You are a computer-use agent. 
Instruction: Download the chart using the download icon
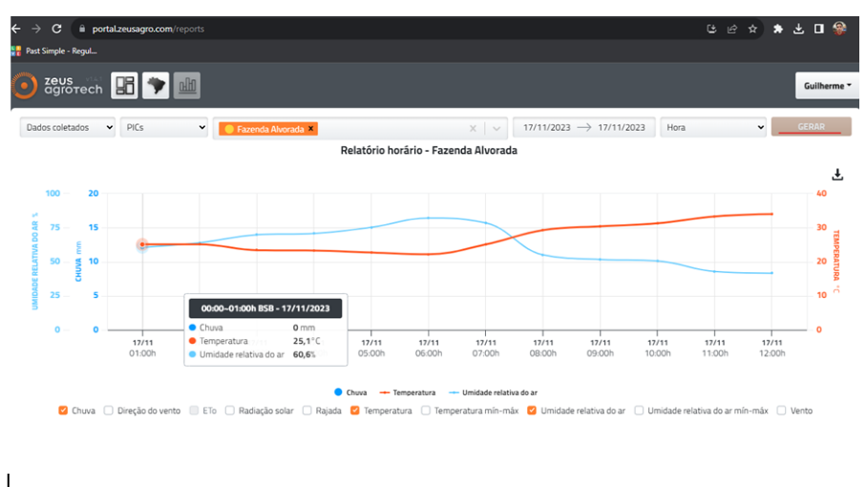[837, 175]
